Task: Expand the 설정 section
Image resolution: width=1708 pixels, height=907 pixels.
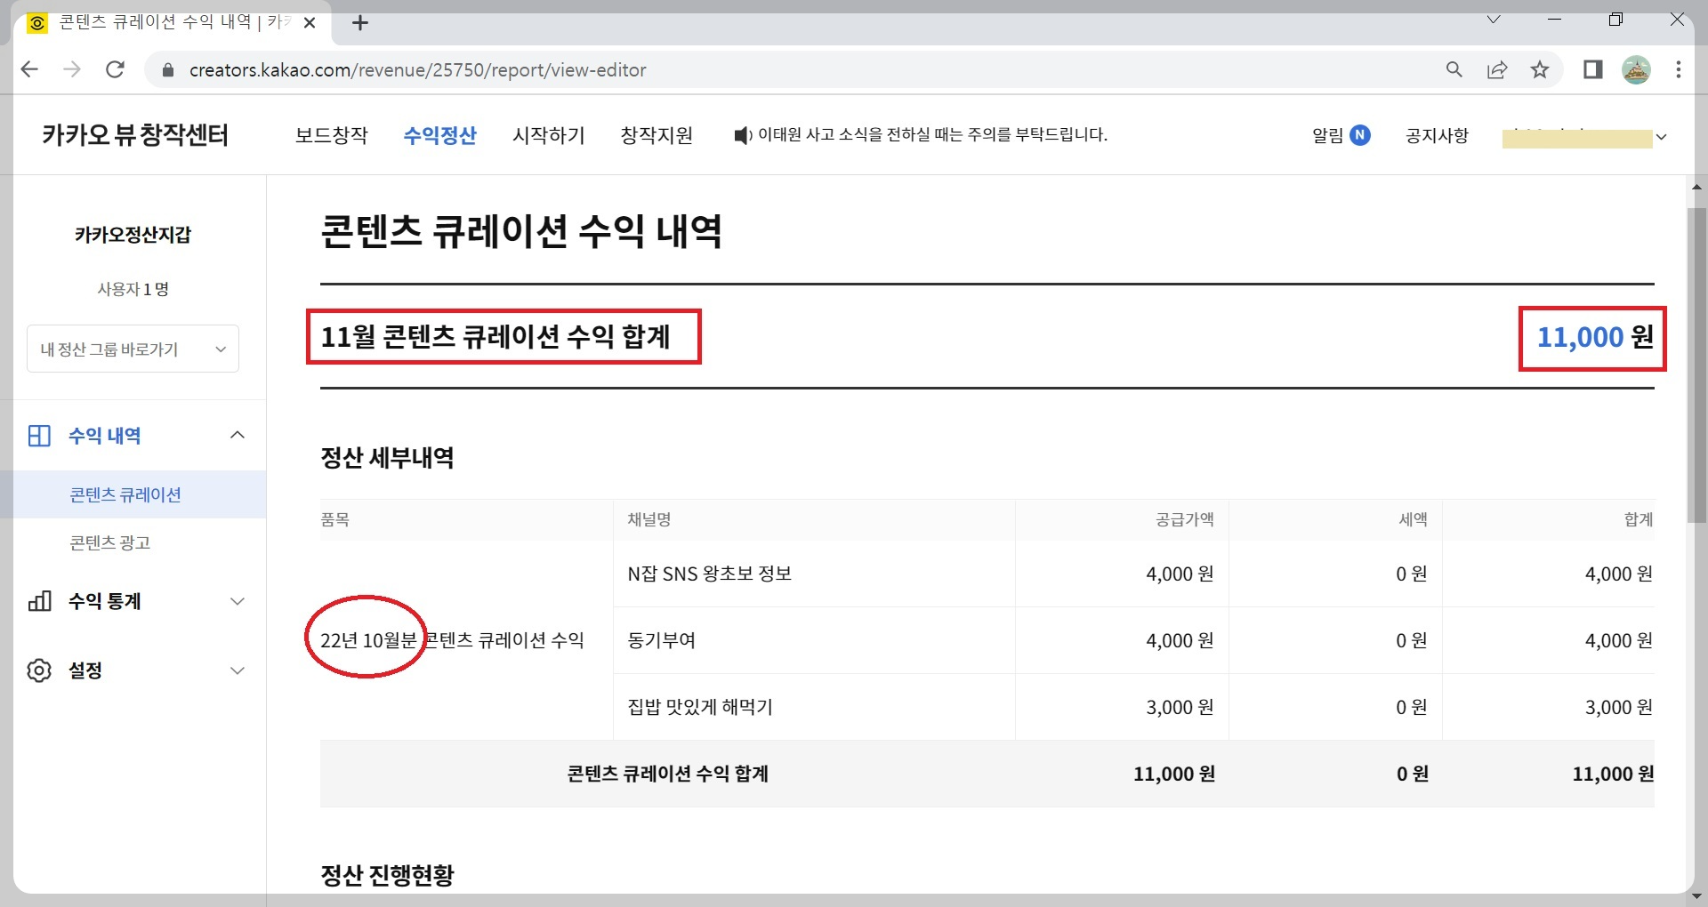Action: 238,670
